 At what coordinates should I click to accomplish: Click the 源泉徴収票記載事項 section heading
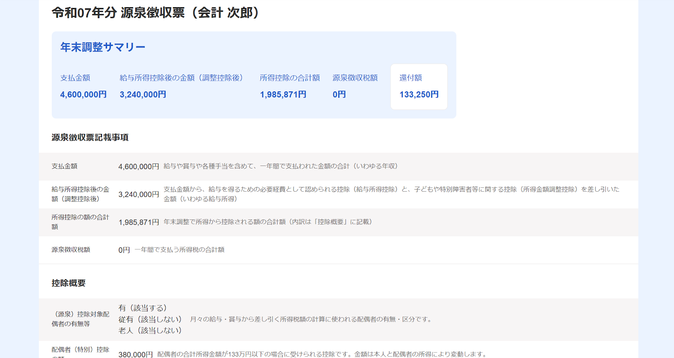(90, 137)
